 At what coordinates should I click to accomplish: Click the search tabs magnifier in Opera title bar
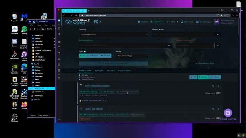(221, 10)
